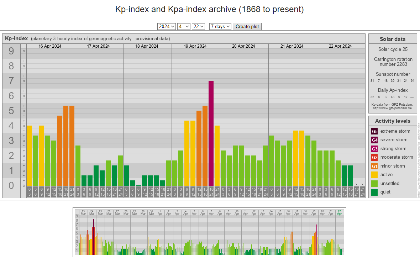Click the Carrington rotation number 2283 text
The width and height of the screenshot is (420, 259).
[x=393, y=62]
